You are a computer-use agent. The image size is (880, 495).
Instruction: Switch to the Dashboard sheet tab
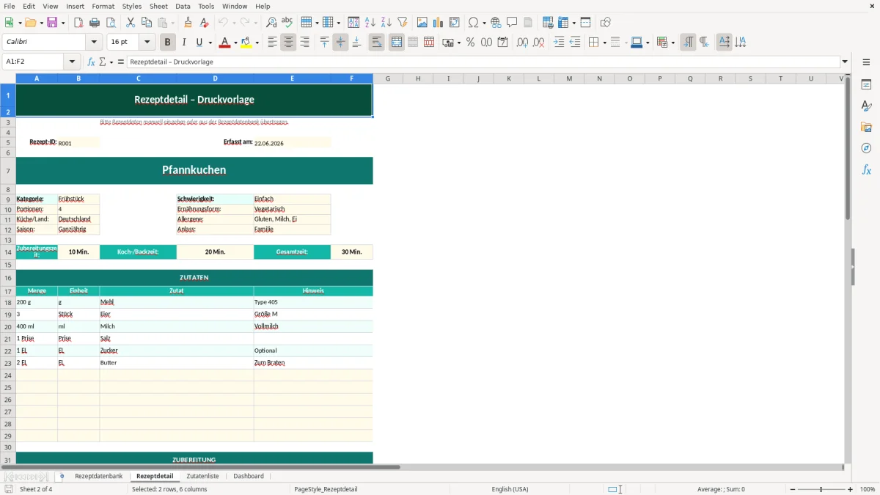coord(249,476)
